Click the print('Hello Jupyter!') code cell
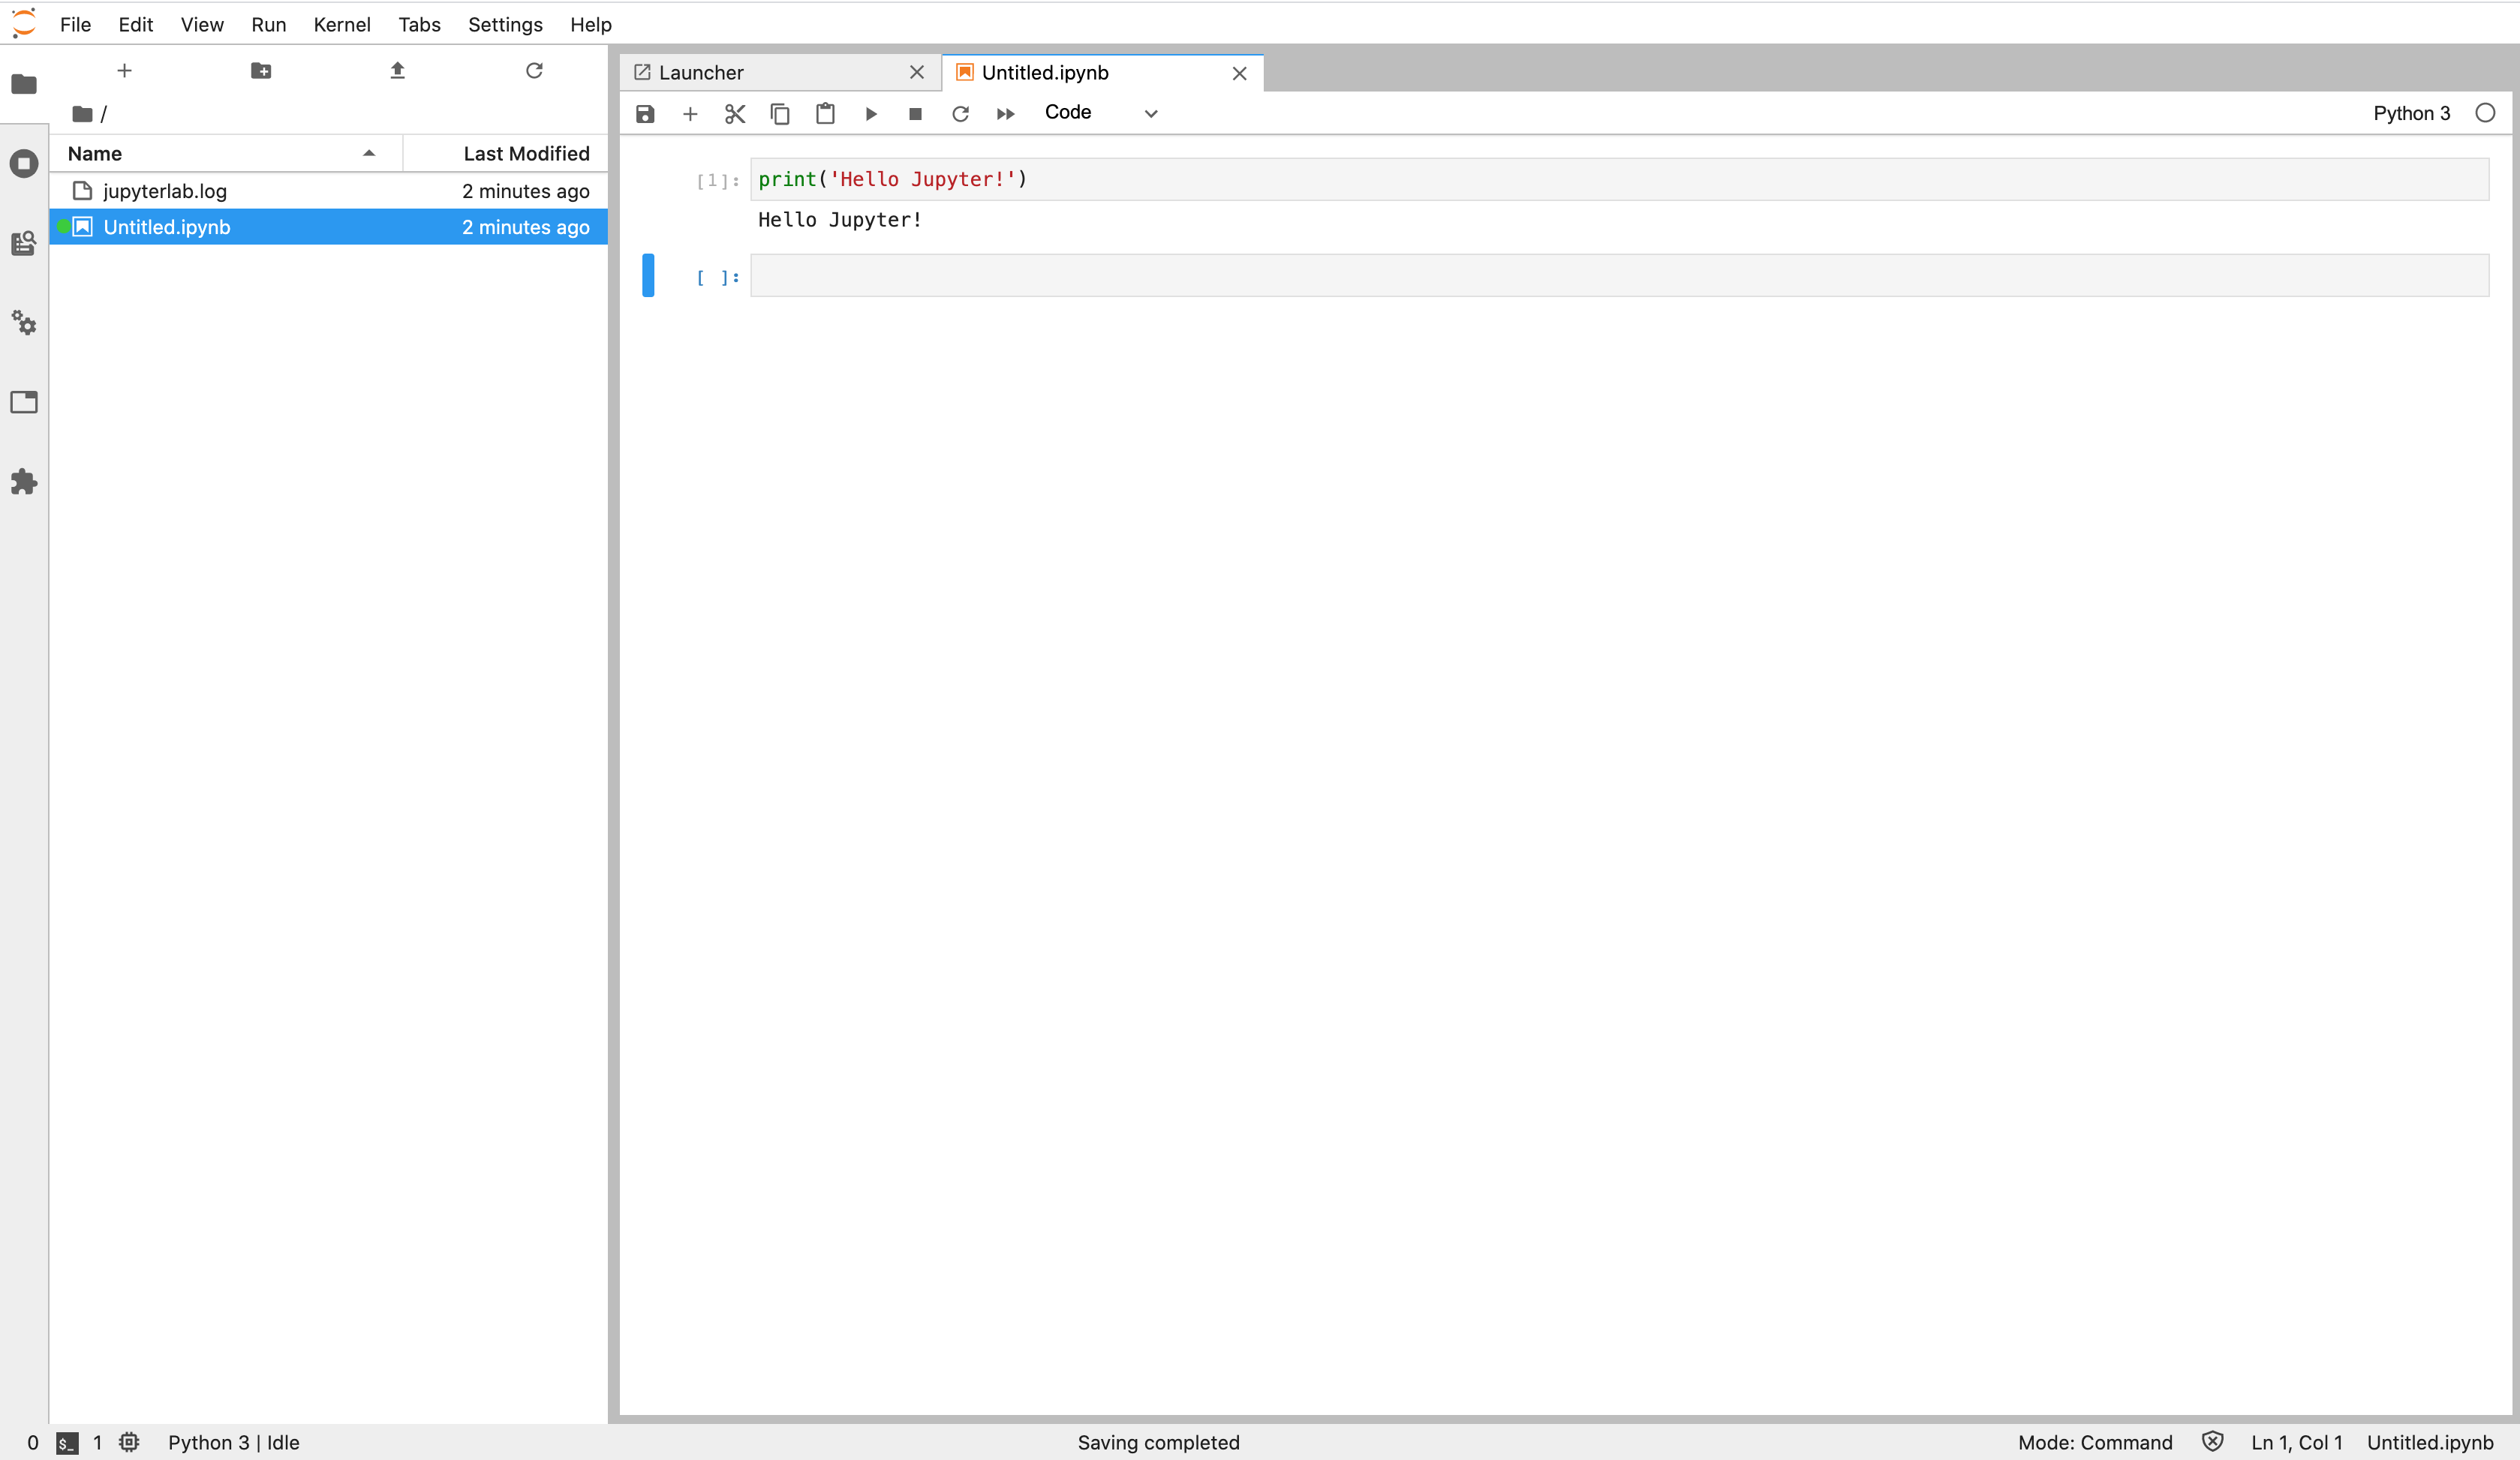The height and width of the screenshot is (1460, 2520). tap(1619, 179)
